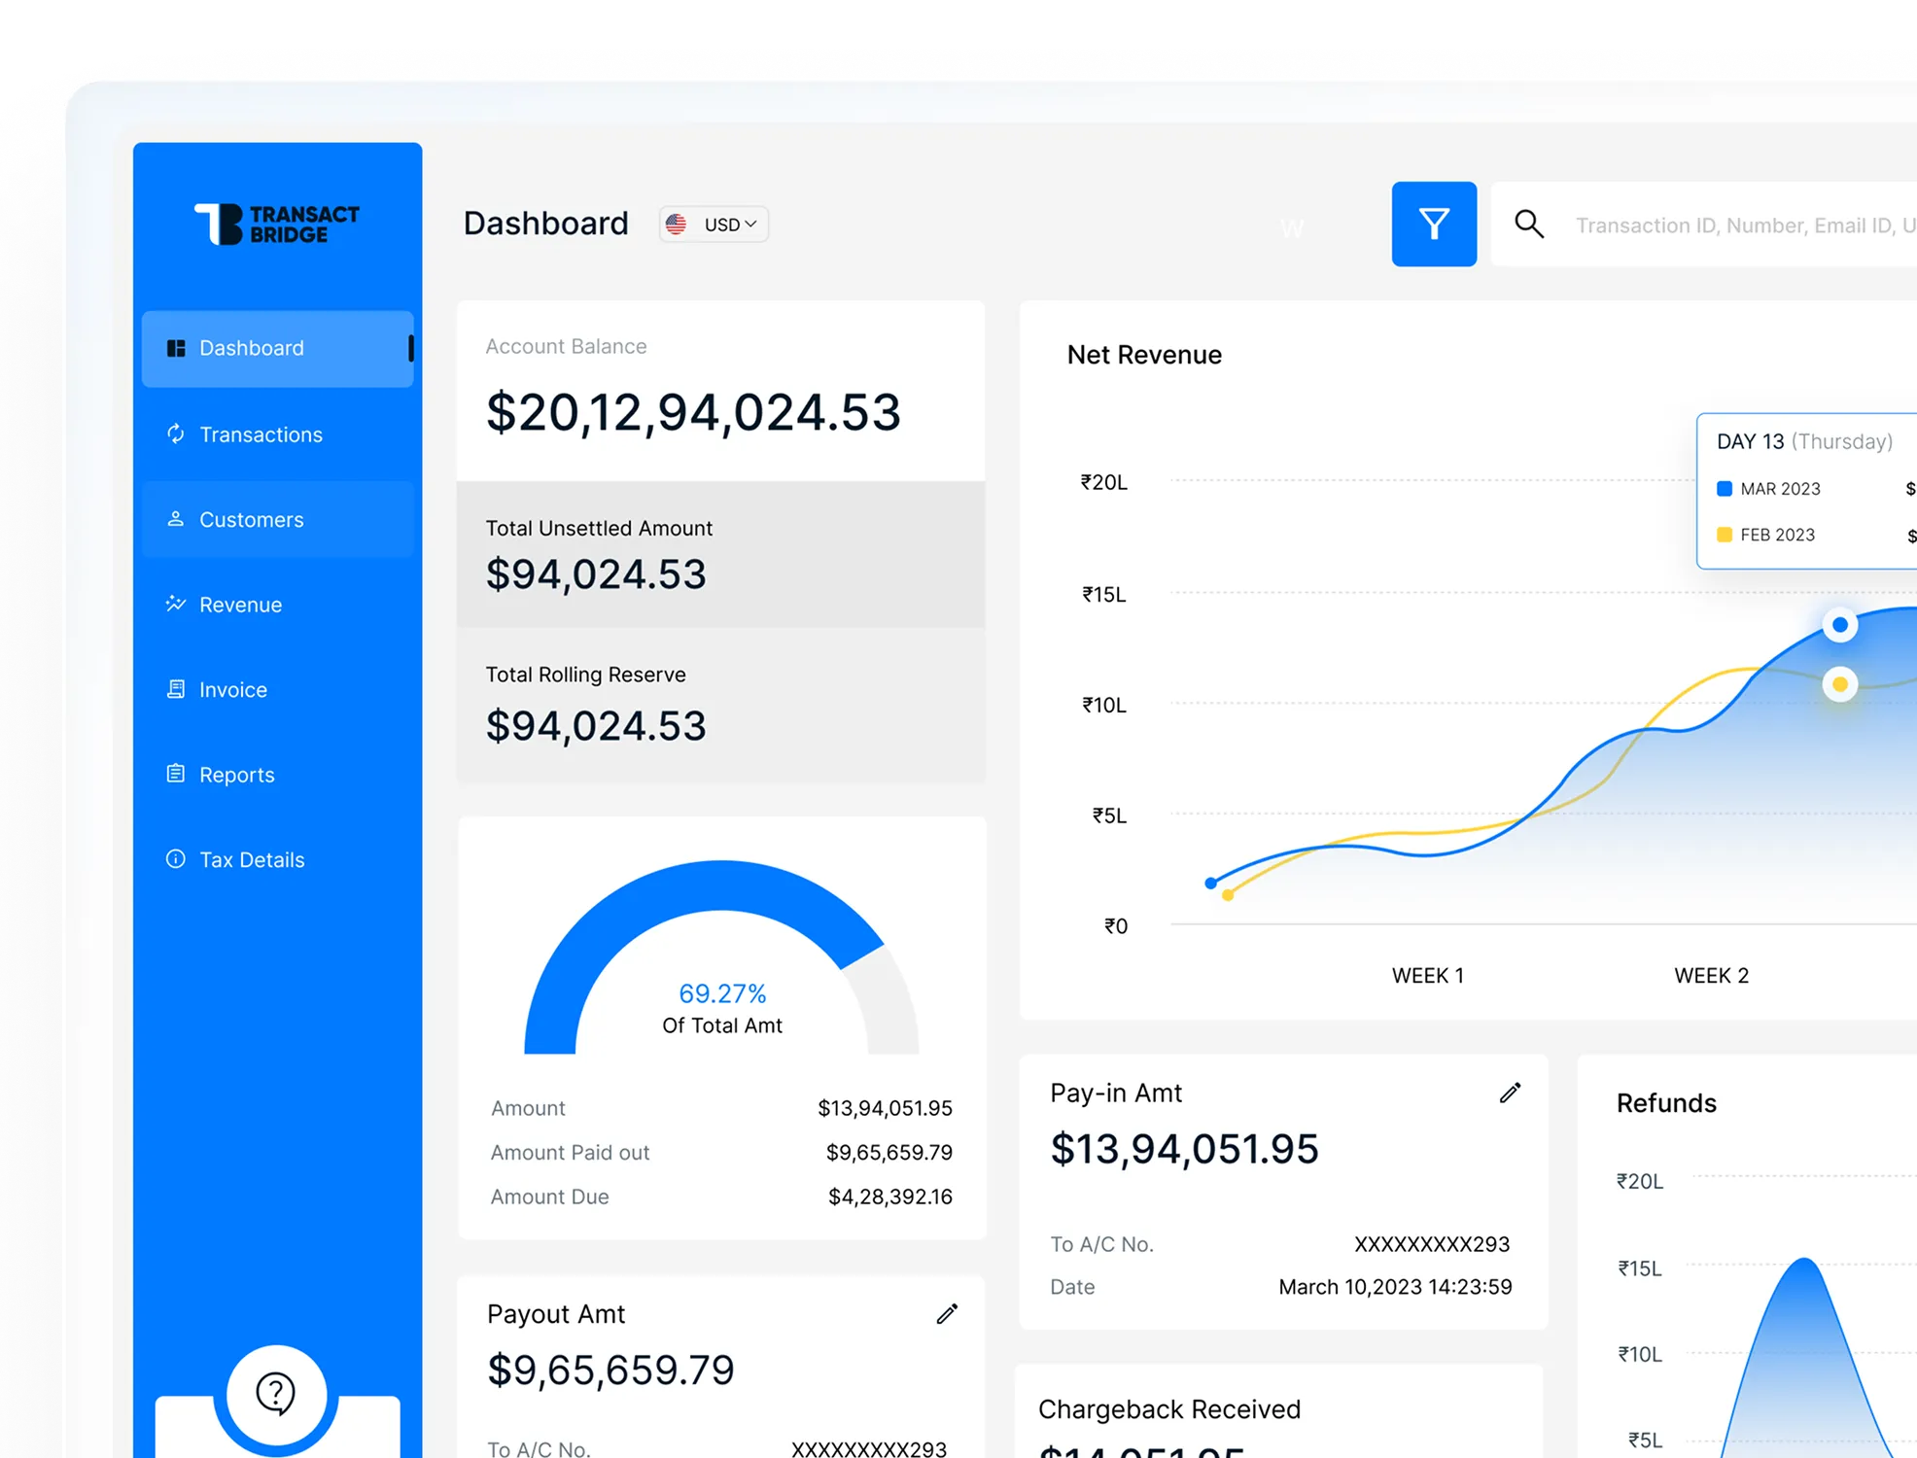Click the Amount value $13,94,051.95 in gauge card

pos(885,1108)
